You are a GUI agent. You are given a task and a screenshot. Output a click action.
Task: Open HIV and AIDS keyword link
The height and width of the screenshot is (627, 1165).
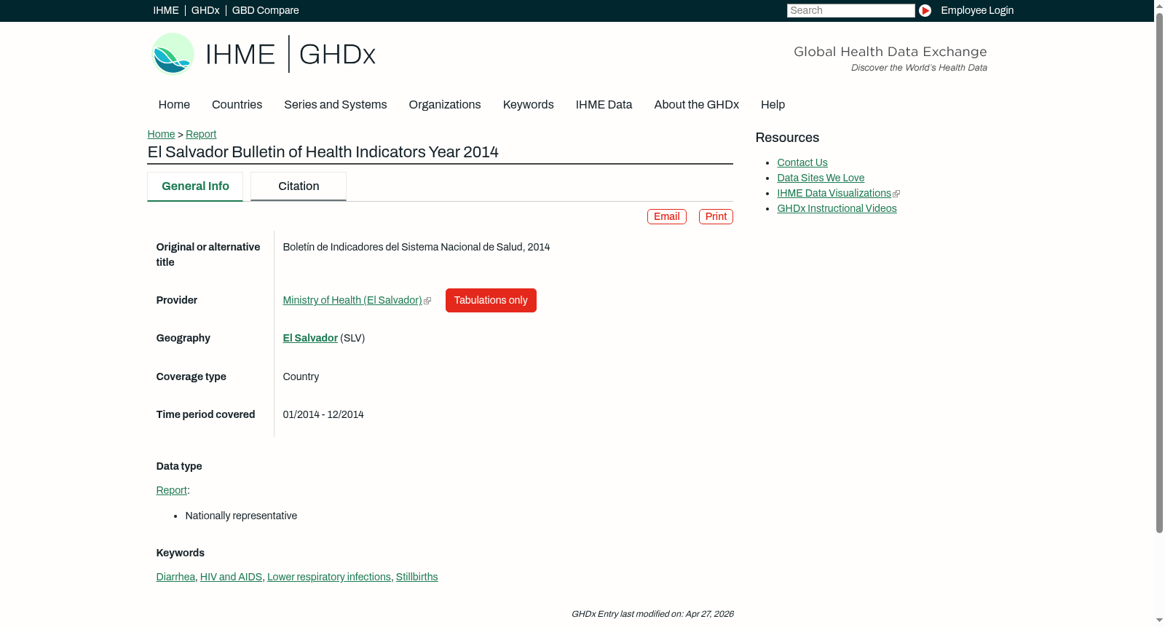click(x=231, y=577)
